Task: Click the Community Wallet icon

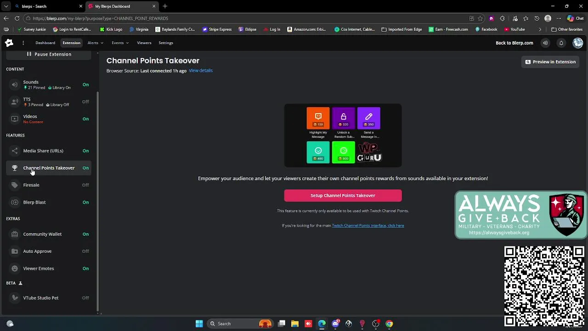Action: 15,234
